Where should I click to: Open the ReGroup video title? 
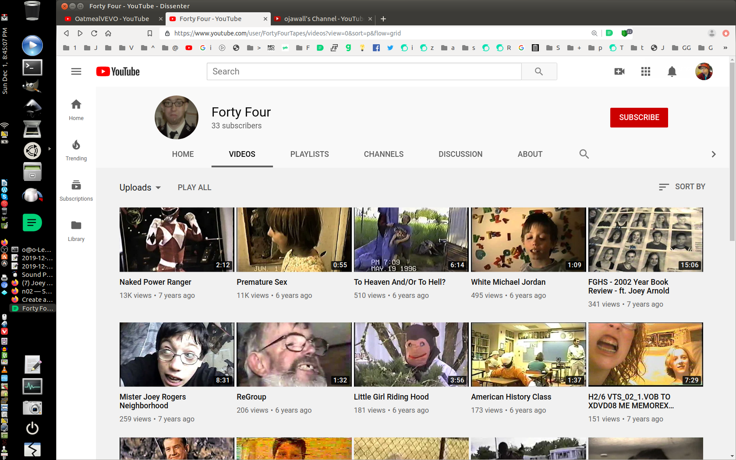point(251,397)
